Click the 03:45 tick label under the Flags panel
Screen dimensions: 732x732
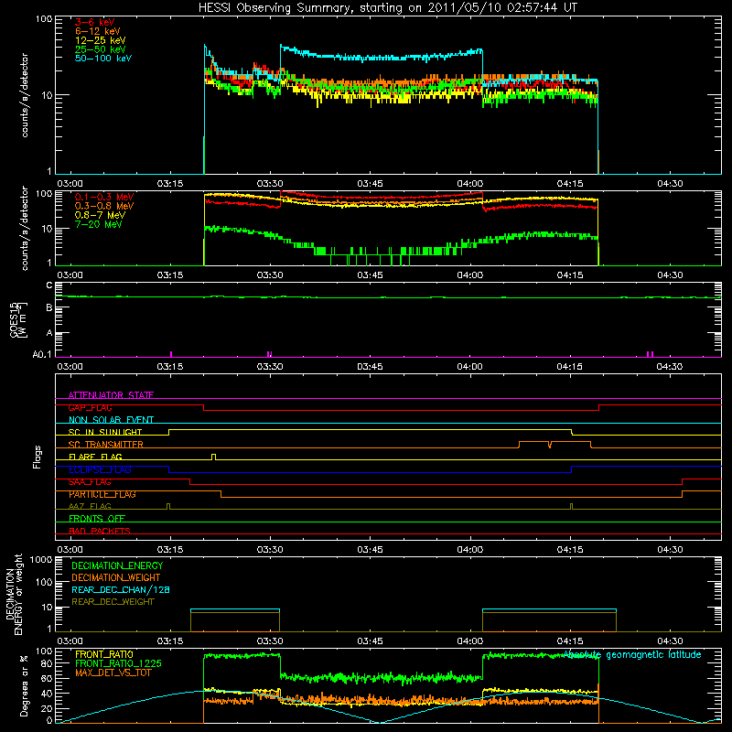(x=370, y=550)
